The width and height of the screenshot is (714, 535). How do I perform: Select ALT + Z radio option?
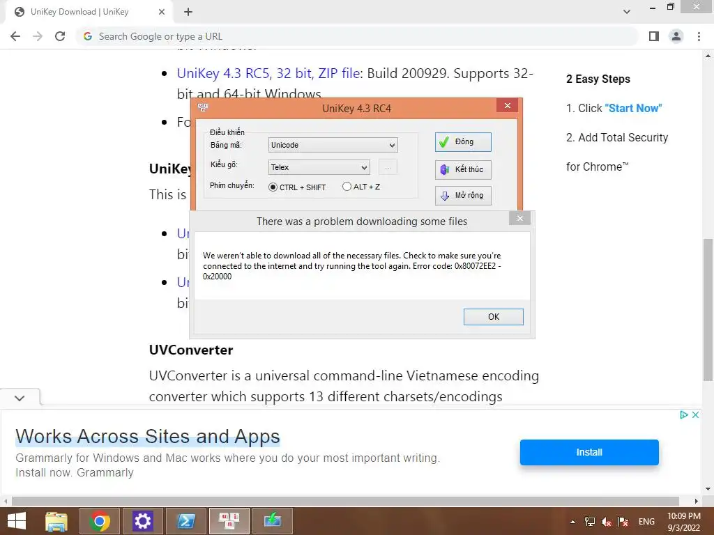pyautogui.click(x=361, y=187)
